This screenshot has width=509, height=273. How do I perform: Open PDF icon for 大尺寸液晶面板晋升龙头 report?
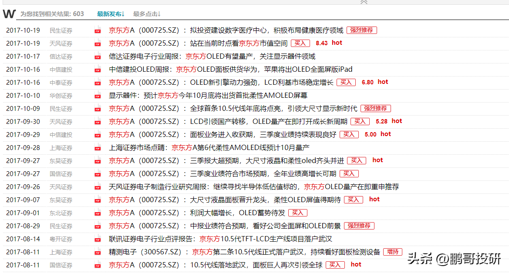click(98, 200)
